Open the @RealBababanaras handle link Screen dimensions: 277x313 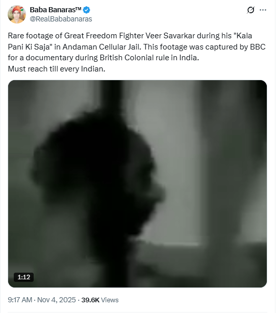point(61,19)
